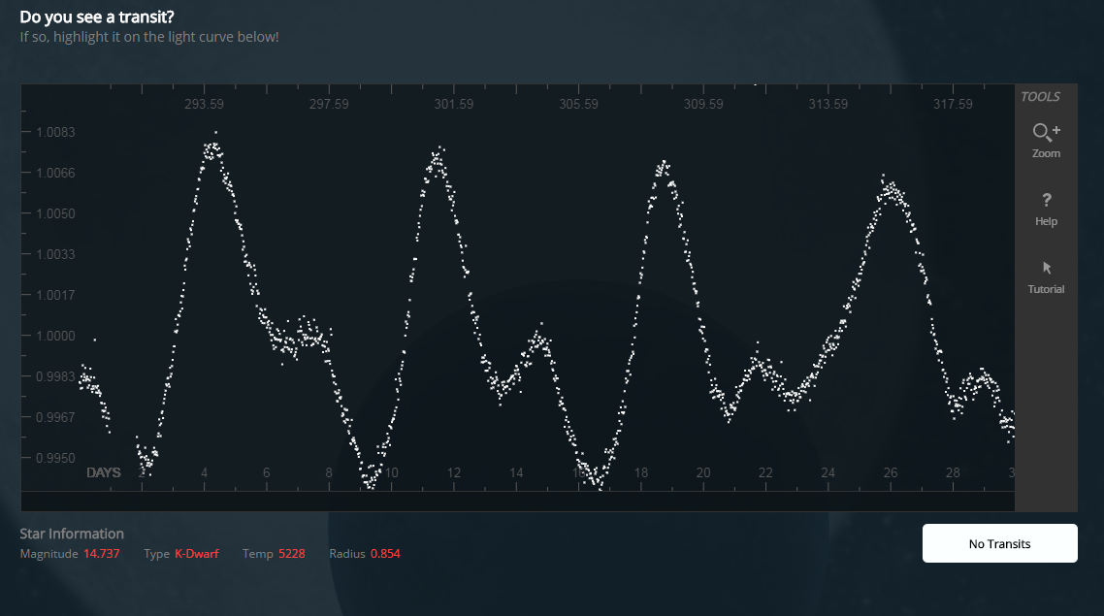Select the Zoom magnifier tool

pos(1046,133)
